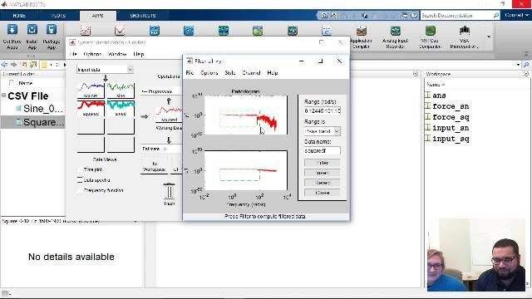The height and width of the screenshot is (299, 532).
Task: Open the Workspace panel actions button
Action: pyautogui.click(x=525, y=74)
